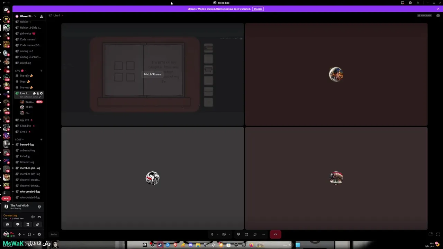
Task: Pop out the call window
Action: pyautogui.click(x=431, y=234)
